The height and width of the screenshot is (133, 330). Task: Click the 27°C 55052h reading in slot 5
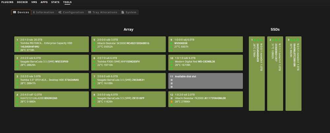105,47
